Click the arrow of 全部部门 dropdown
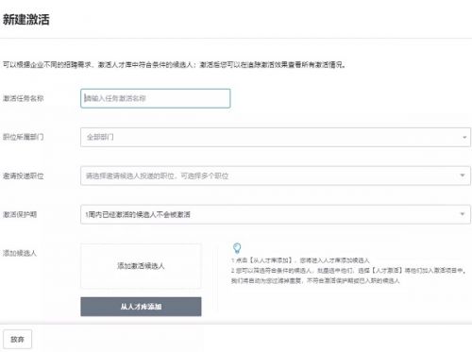 [x=464, y=137]
